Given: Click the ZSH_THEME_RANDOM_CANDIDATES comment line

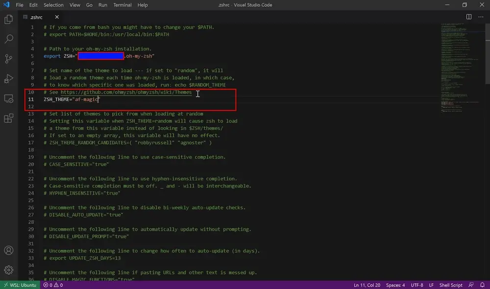Looking at the screenshot, I should click(128, 143).
